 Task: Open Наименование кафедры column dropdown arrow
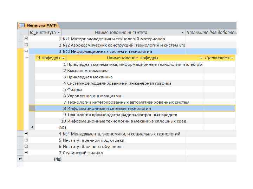(201, 58)
